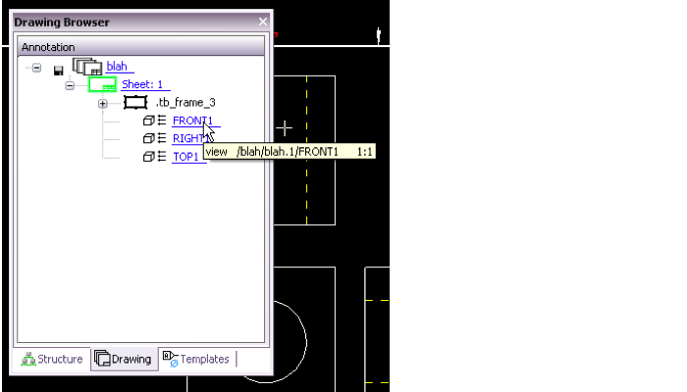This screenshot has height=392, width=687.
Task: Open the blah drawing link
Action: [117, 67]
